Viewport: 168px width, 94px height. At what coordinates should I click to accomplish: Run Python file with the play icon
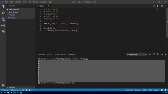[x=158, y=6]
